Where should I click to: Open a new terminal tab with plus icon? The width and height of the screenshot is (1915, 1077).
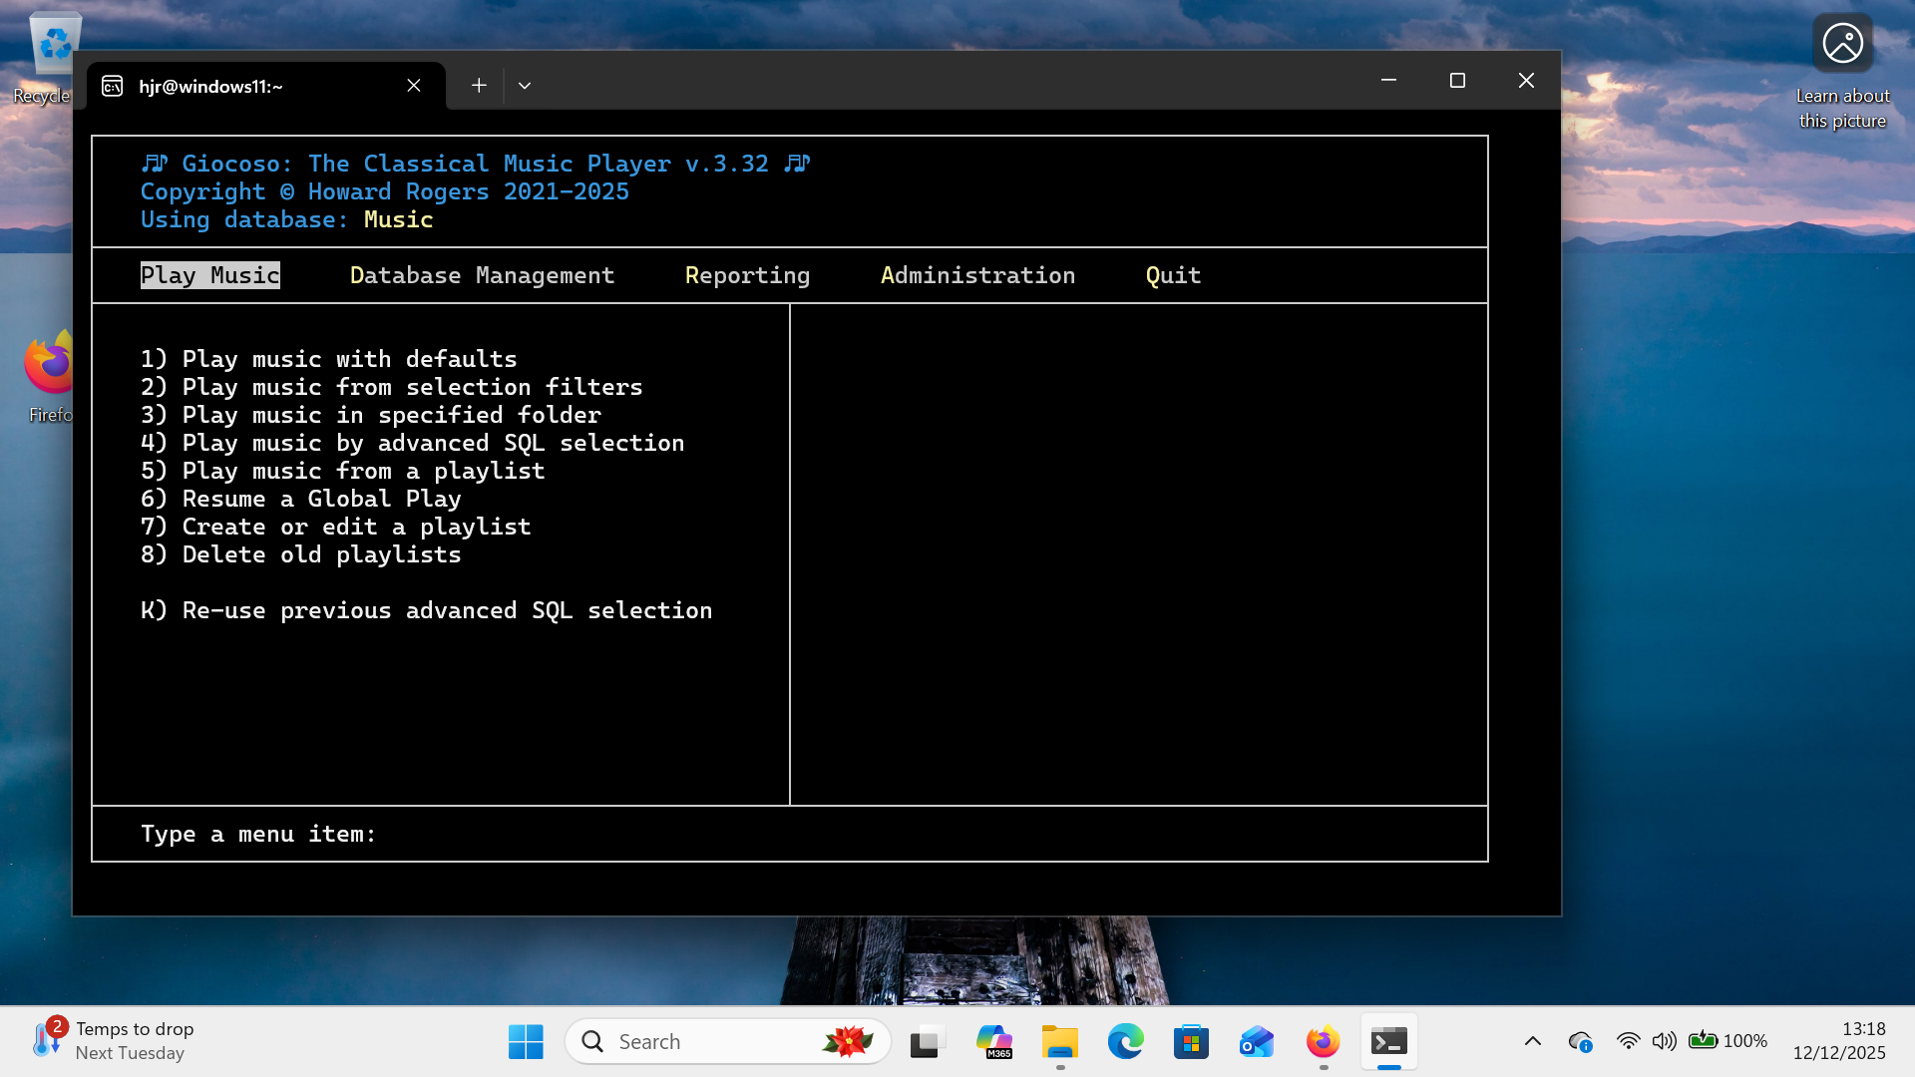[479, 86]
